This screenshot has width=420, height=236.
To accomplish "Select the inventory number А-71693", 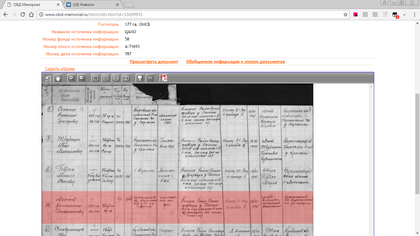I will pos(132,47).
